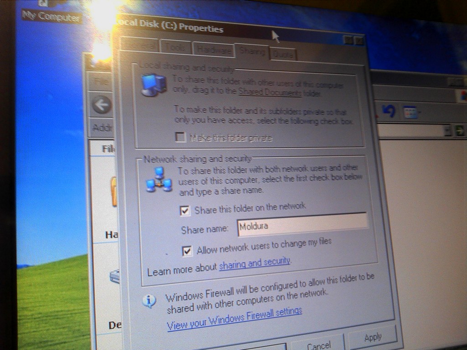Follow the sharing and security link

pyautogui.click(x=254, y=263)
